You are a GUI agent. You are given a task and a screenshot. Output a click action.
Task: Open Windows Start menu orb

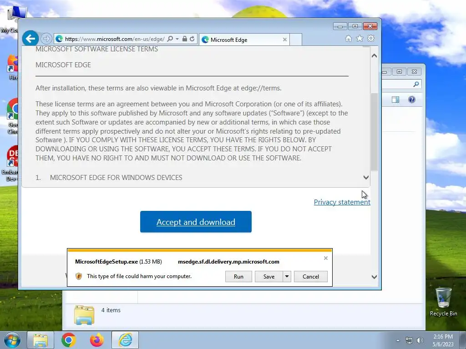click(x=12, y=340)
